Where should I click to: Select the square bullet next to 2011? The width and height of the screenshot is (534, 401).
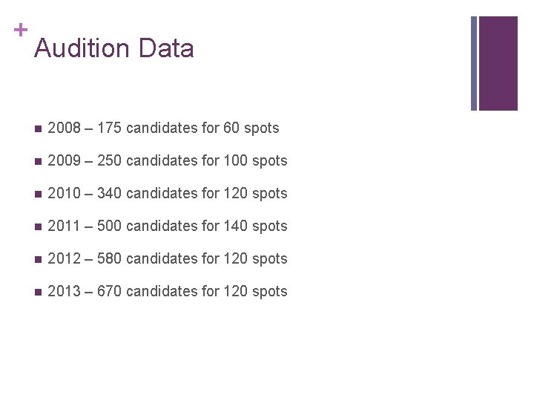36,226
